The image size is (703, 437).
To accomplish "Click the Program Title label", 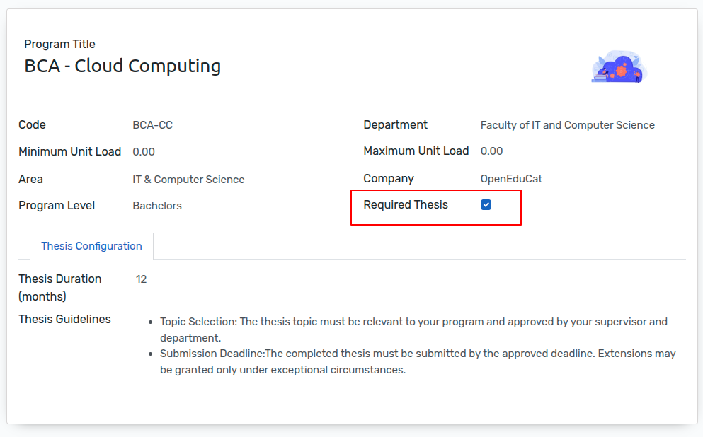I will pyautogui.click(x=59, y=44).
